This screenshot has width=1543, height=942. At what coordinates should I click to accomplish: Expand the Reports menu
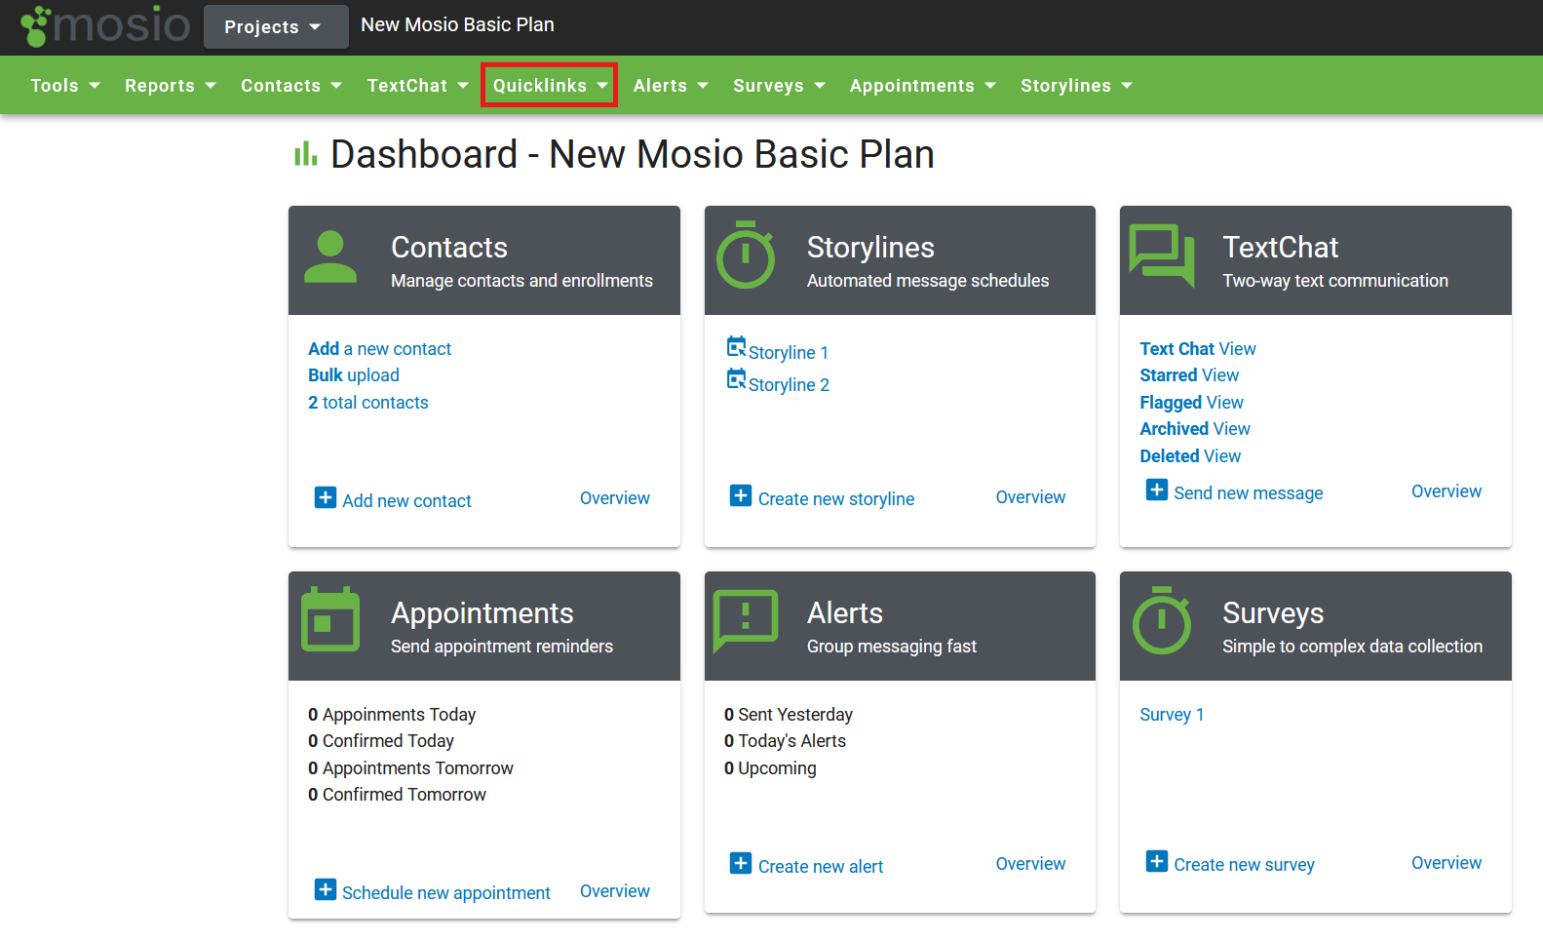click(171, 86)
